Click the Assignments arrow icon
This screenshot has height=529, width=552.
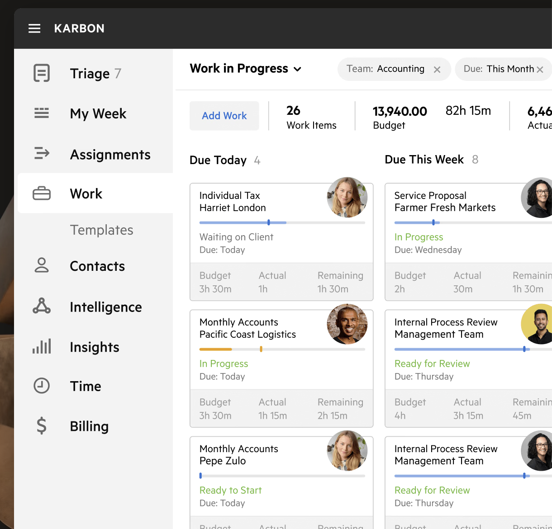42,153
